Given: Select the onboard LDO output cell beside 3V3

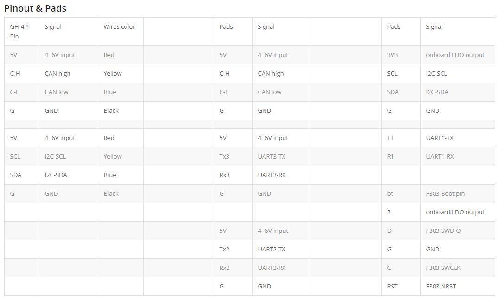Looking at the screenshot, I should tap(457, 55).
